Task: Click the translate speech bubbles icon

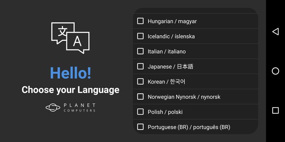Action: [71, 38]
